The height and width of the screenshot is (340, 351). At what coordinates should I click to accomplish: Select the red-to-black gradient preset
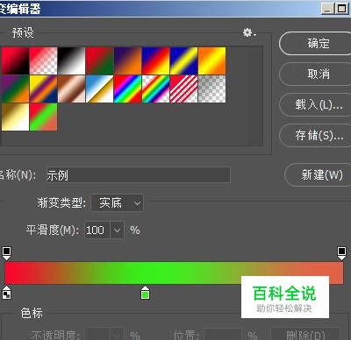15,61
